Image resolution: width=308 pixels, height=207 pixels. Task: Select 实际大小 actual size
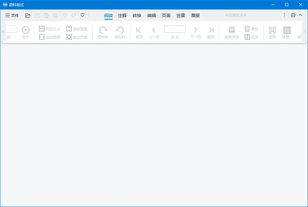pos(50,29)
